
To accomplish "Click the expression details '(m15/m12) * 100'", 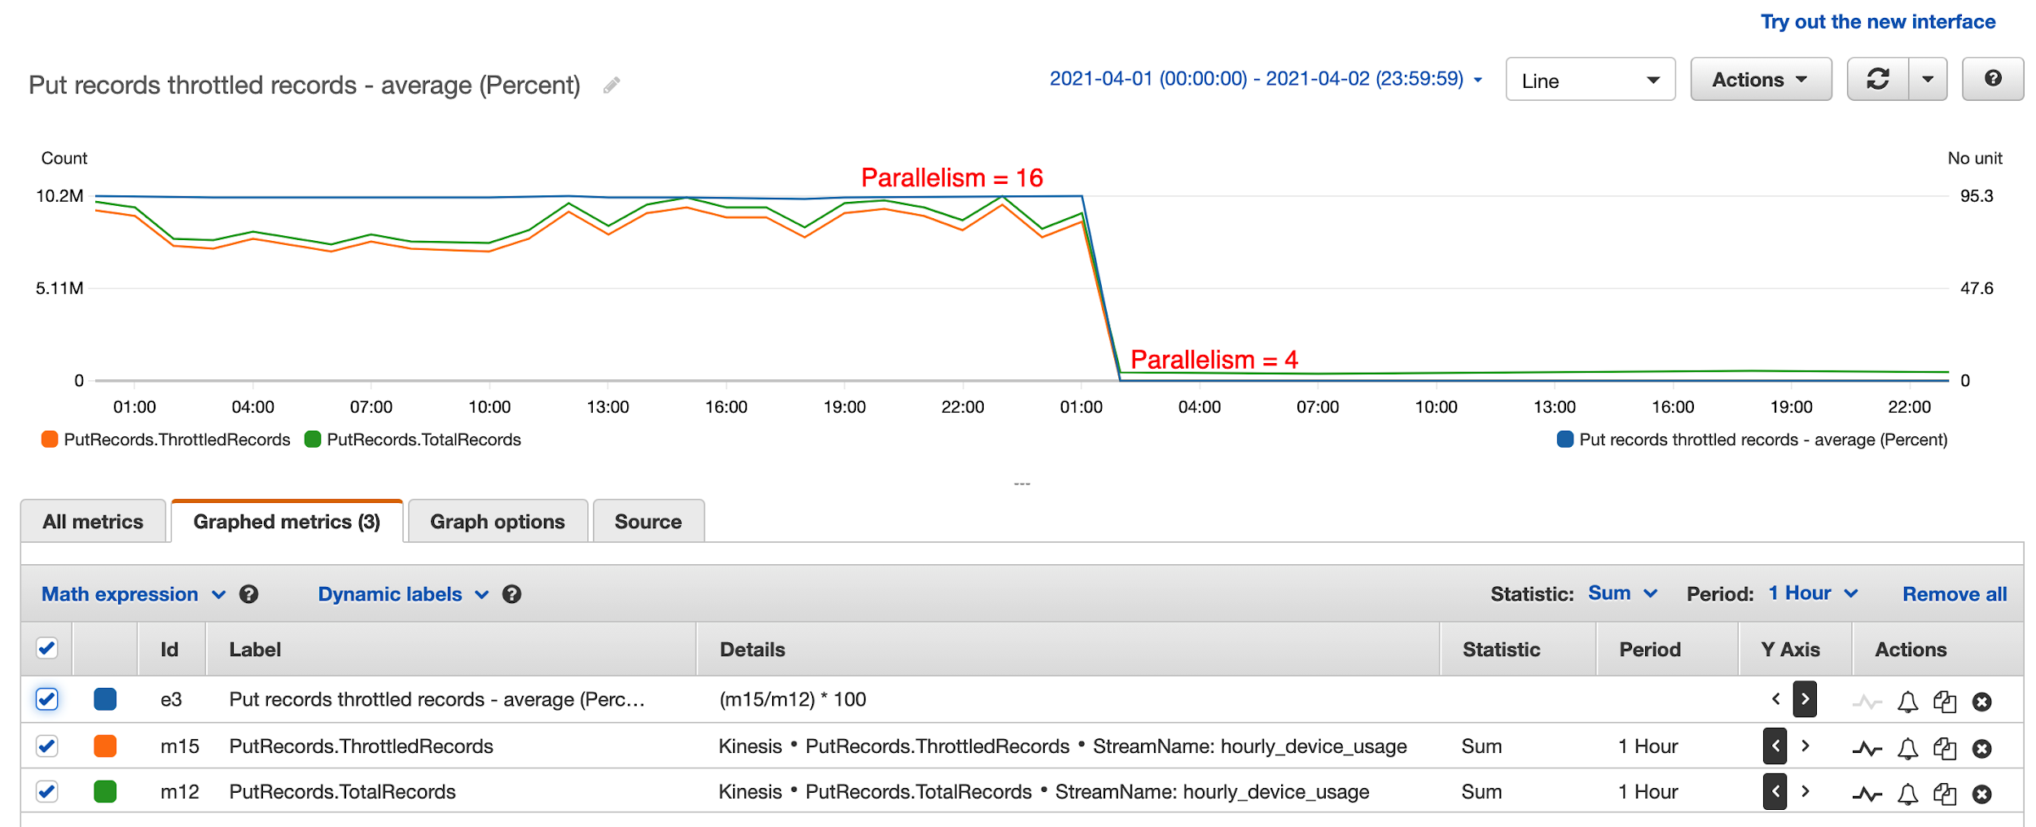I will pos(793,699).
